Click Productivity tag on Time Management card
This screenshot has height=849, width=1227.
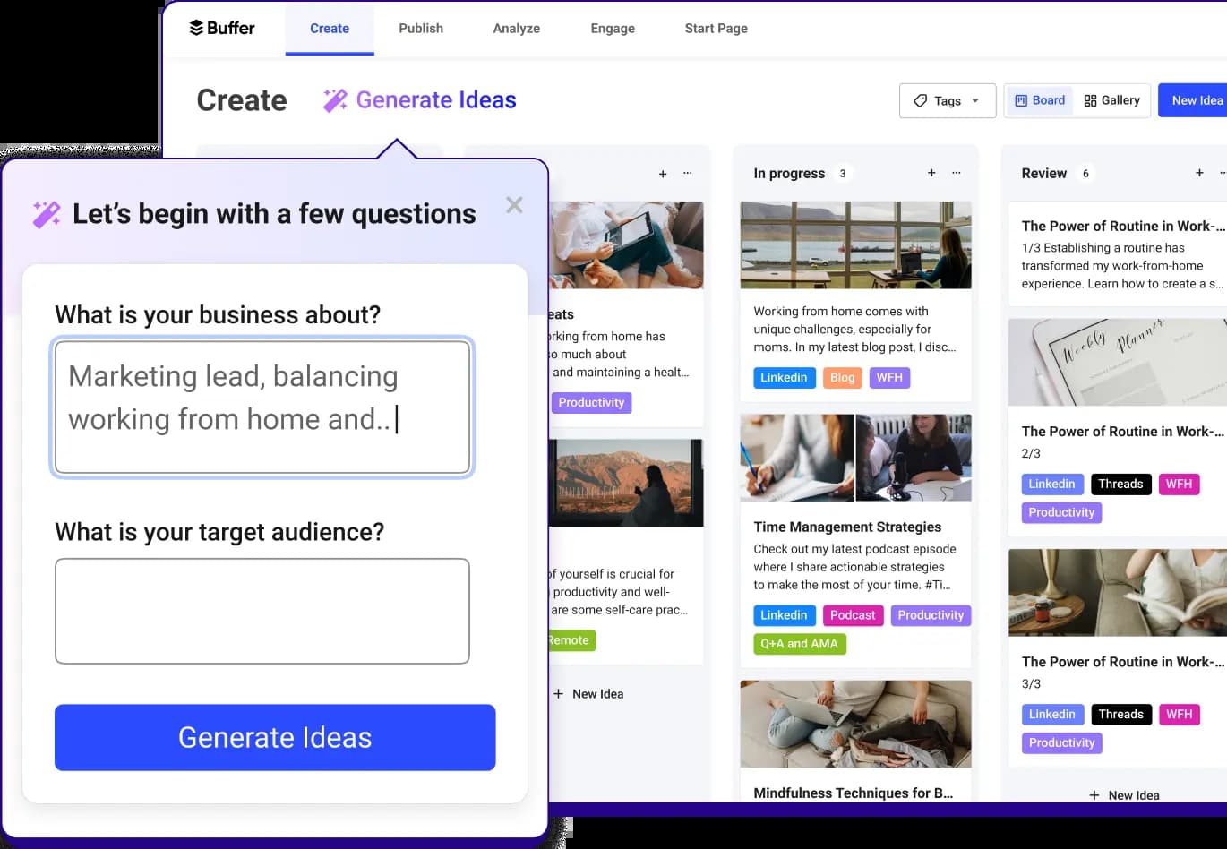[x=931, y=615]
